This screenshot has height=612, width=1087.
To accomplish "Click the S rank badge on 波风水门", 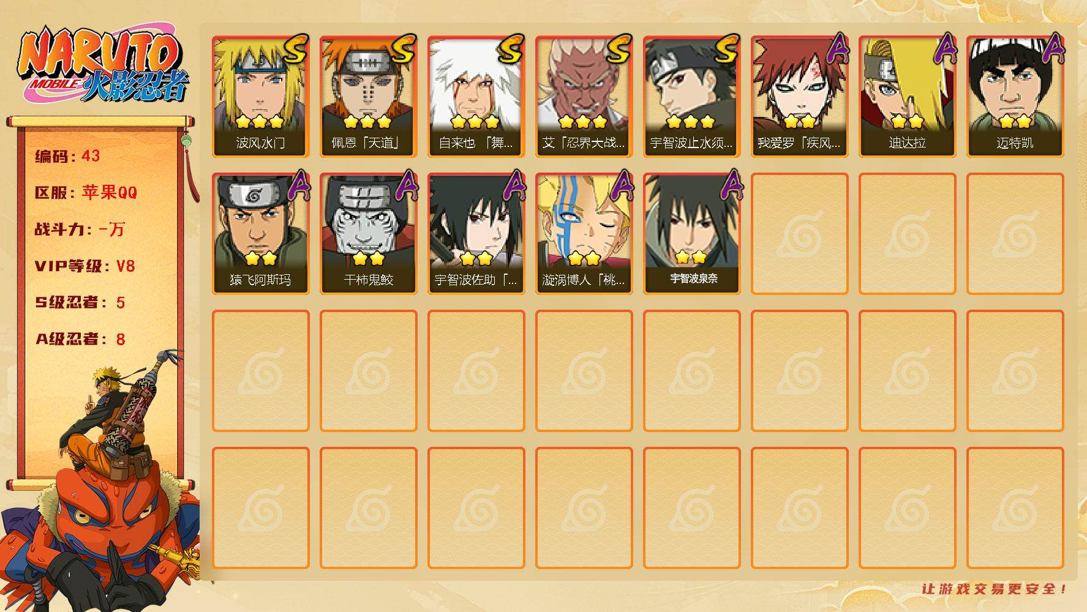I will pos(295,49).
